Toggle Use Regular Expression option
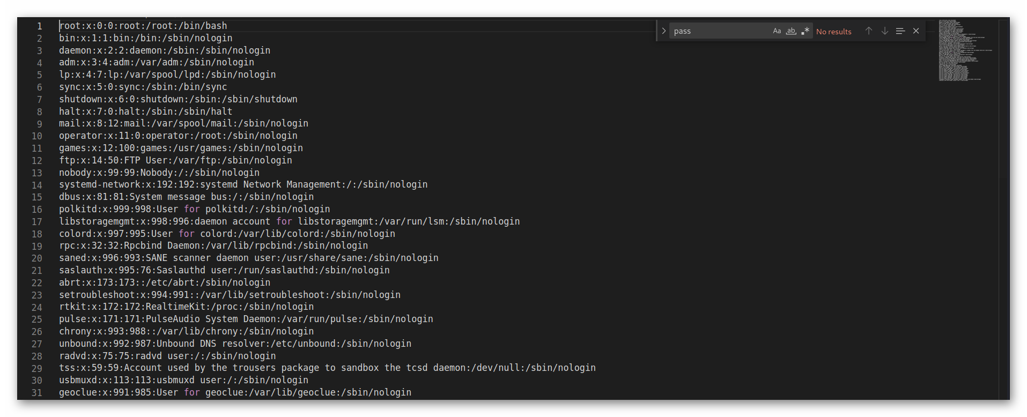The width and height of the screenshot is (1027, 417). [805, 31]
